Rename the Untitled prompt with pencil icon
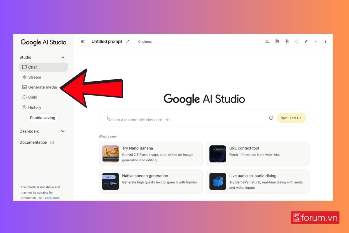Screen dimensions: 349x233 click(127, 41)
